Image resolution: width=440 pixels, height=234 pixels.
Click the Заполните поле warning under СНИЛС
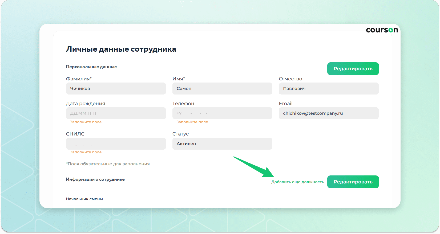[86, 152]
